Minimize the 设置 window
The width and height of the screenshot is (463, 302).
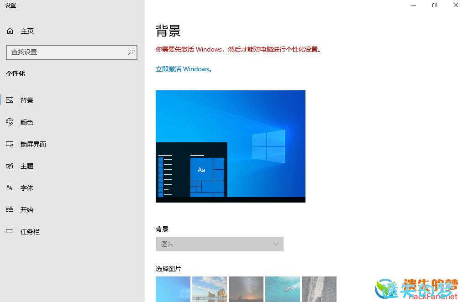[413, 5]
